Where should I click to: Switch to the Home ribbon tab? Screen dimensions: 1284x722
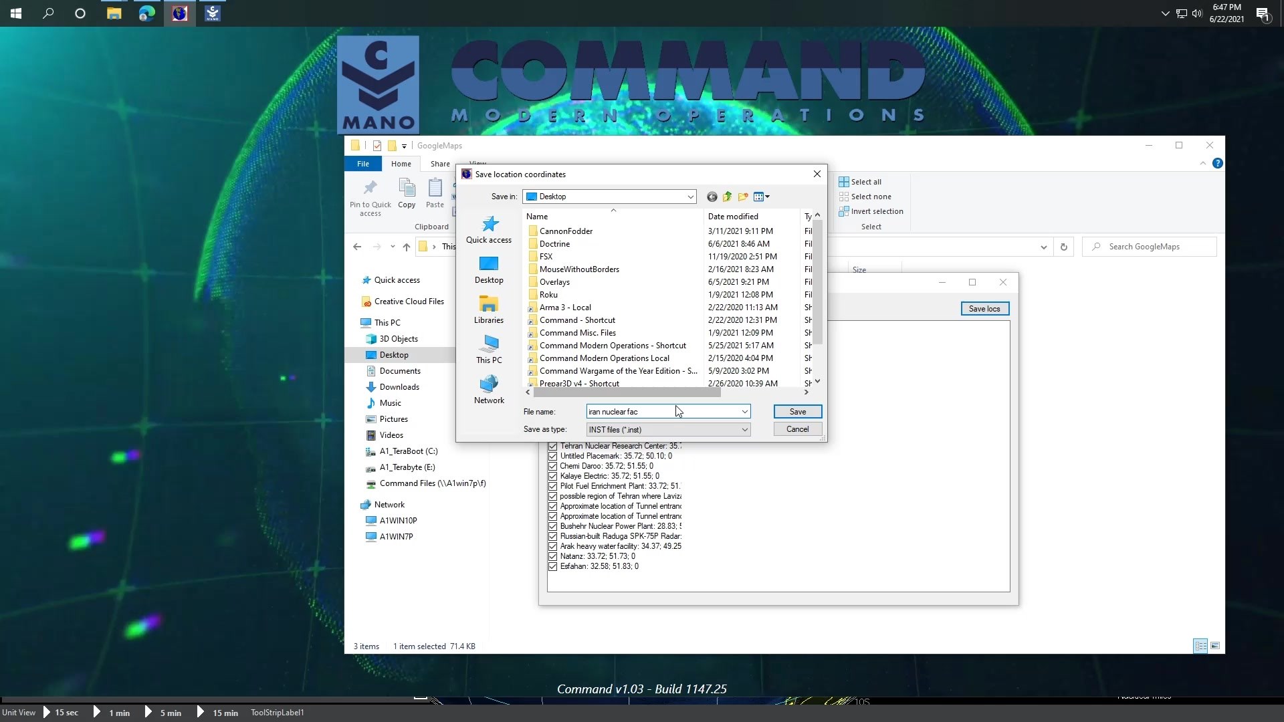[401, 164]
